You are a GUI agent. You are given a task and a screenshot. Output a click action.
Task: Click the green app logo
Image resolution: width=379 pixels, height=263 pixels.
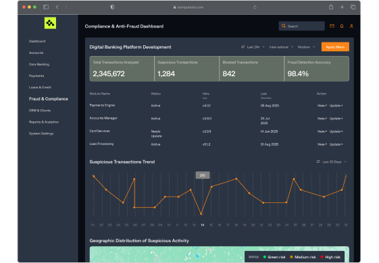[50, 23]
